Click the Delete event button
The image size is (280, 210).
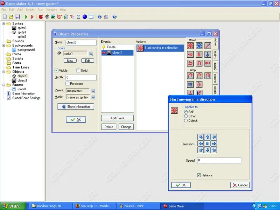[109, 127]
